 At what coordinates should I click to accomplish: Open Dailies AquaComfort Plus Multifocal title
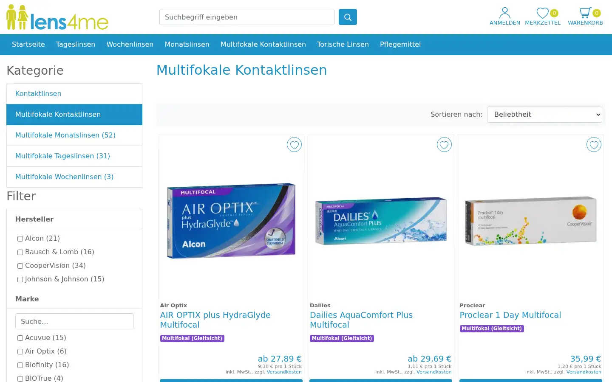tap(361, 320)
